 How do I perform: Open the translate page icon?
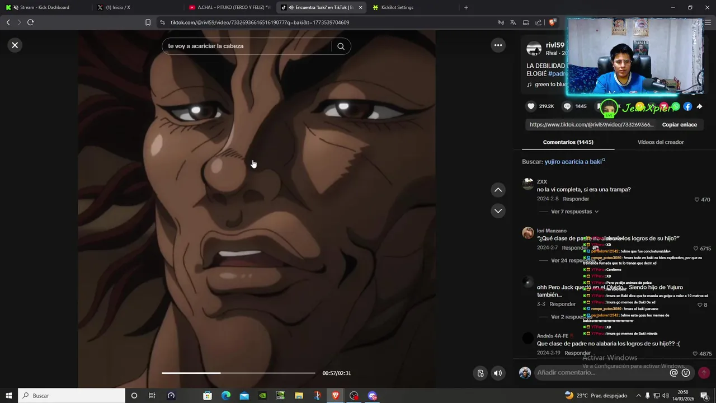point(513,22)
